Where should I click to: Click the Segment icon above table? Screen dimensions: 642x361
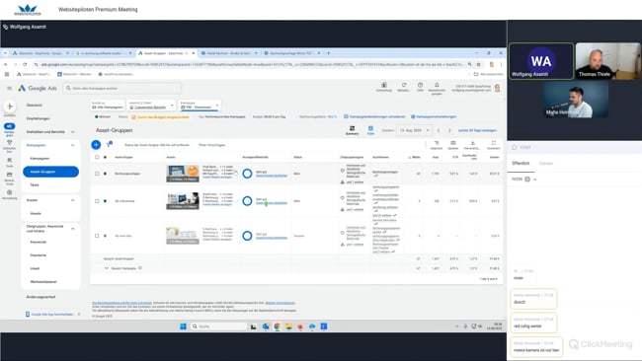[437, 143]
